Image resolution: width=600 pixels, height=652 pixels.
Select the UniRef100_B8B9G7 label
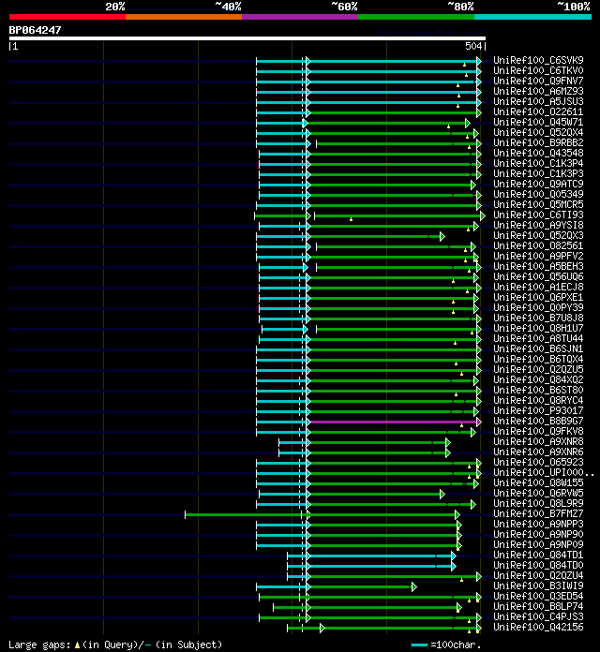pyautogui.click(x=538, y=422)
